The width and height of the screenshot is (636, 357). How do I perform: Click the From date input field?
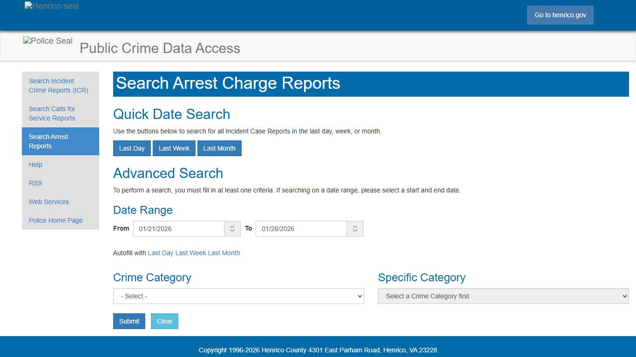coord(178,228)
